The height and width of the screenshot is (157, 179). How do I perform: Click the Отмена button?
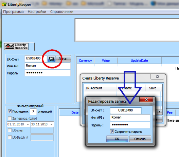[140, 139]
